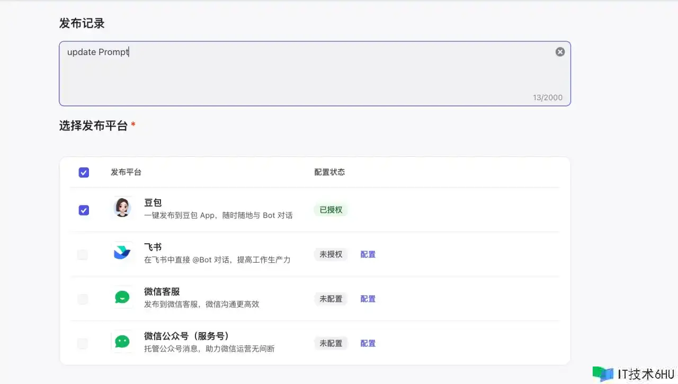
Task: Click the 配置状态 column header
Action: click(329, 172)
